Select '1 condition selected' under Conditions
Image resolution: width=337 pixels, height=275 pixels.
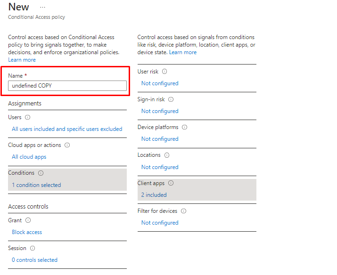(36, 185)
